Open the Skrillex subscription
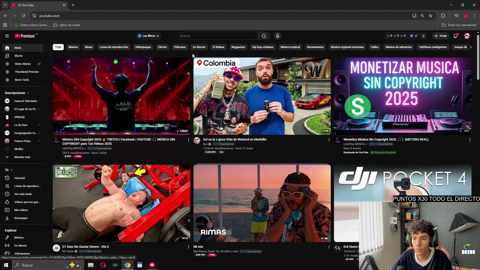This screenshot has width=480, height=270. click(23, 149)
